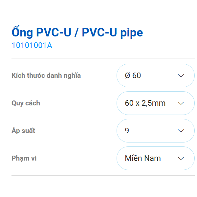Click the chevron arrow beside 60 x 2,5mm
Viewport: 197px width, 197px height.
(181, 103)
